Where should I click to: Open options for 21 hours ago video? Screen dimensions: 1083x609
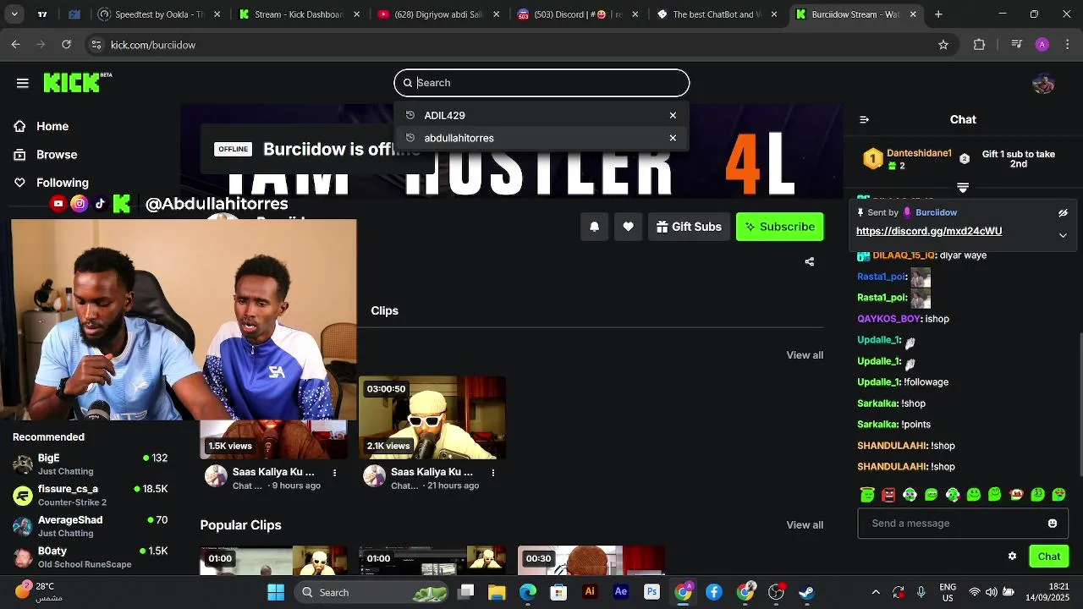point(493,473)
